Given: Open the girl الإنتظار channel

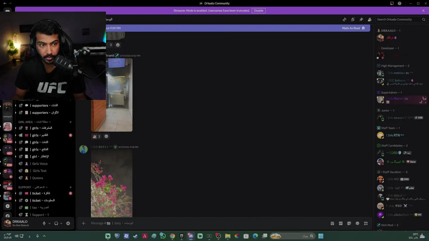Looking at the screenshot, I should click(45, 156).
